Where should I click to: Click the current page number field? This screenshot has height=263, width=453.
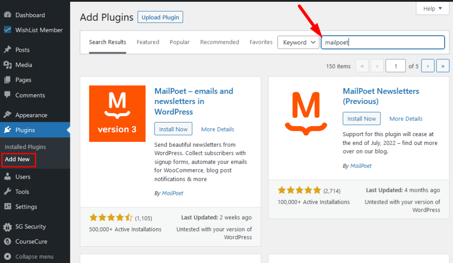pyautogui.click(x=395, y=66)
